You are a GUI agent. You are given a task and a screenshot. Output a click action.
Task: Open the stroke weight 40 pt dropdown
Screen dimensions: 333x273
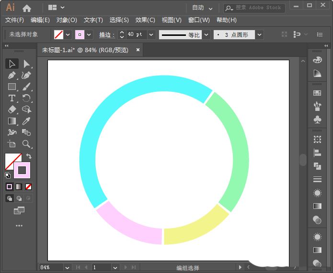151,35
